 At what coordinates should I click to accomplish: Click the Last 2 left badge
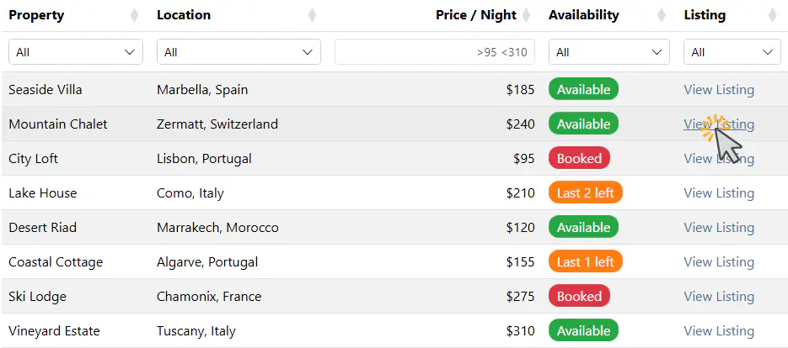click(x=585, y=193)
